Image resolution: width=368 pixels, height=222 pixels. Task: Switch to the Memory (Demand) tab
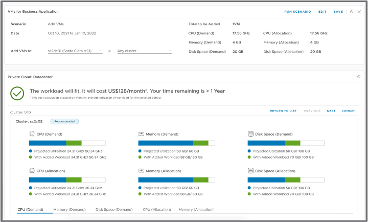70,210
